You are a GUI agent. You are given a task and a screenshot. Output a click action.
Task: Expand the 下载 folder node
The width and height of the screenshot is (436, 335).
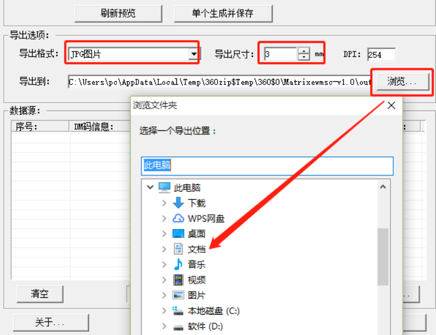point(164,203)
